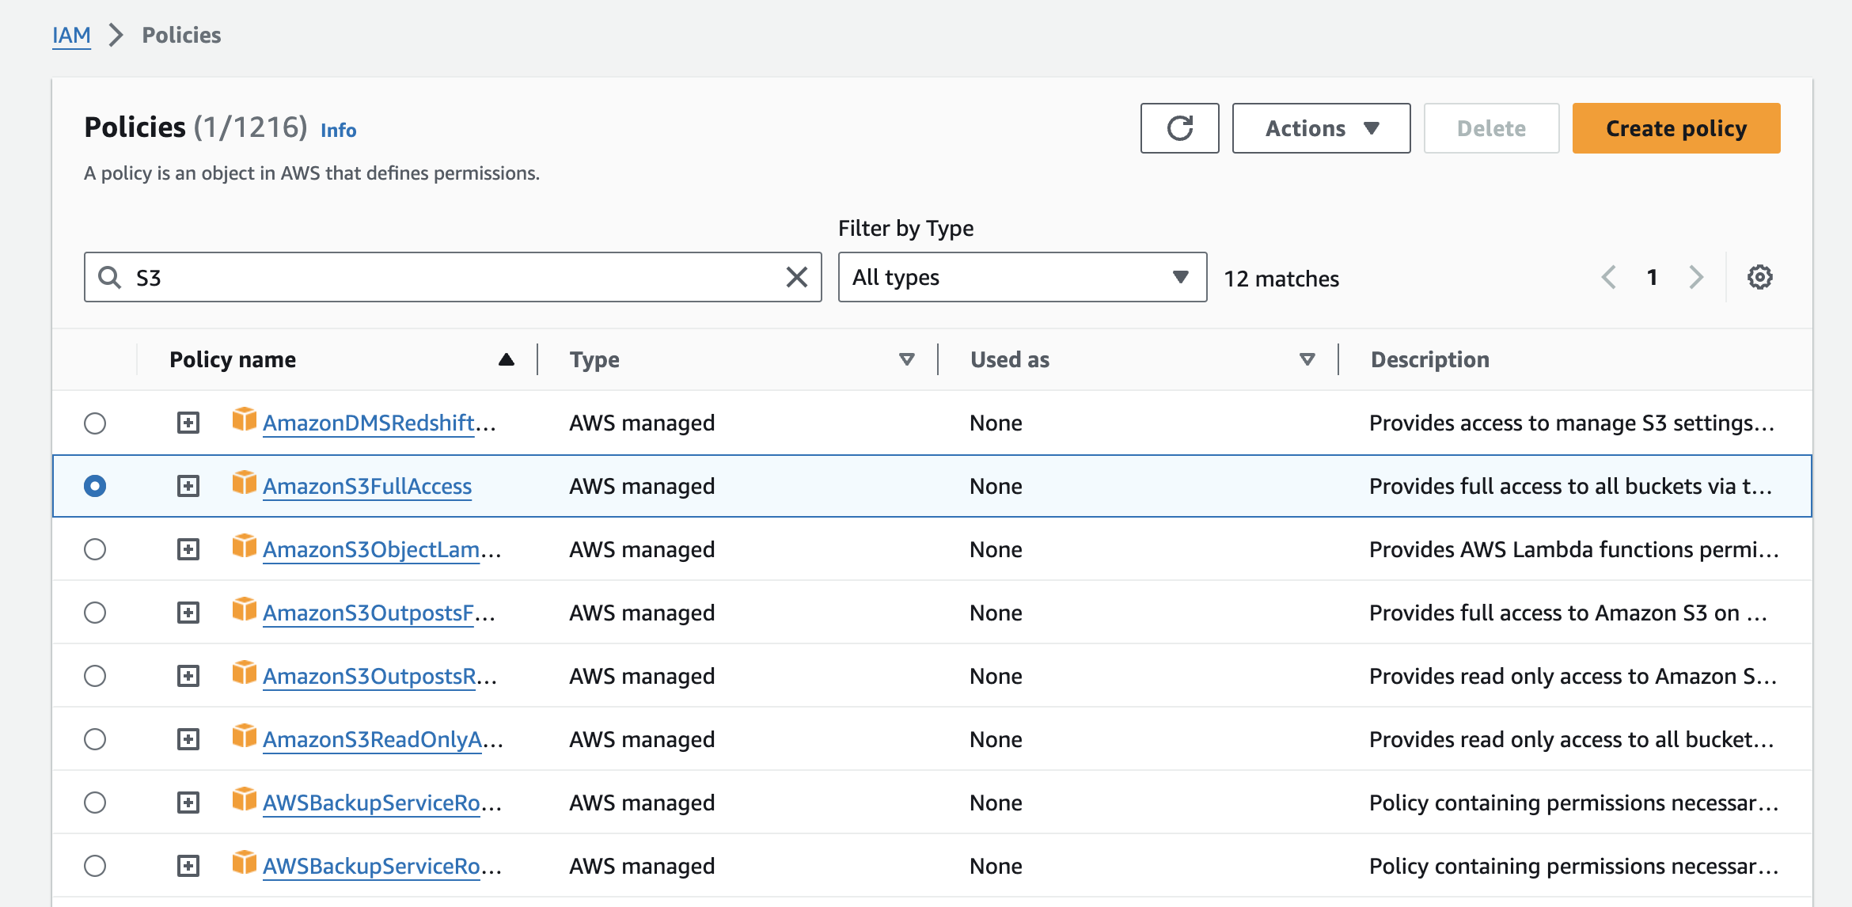The image size is (1852, 907).
Task: Expand the AmazonS3OutpostsR policy row
Action: (x=188, y=676)
